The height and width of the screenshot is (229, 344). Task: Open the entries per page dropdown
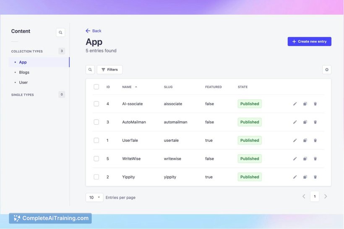(x=94, y=198)
